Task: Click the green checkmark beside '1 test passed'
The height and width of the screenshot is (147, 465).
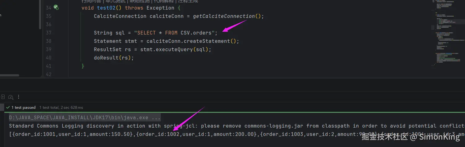Action: (x=8, y=108)
